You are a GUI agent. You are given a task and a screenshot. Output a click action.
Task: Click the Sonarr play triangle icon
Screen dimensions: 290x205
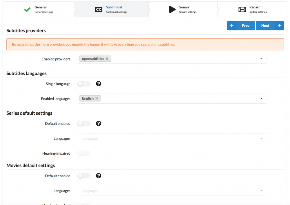tap(172, 10)
